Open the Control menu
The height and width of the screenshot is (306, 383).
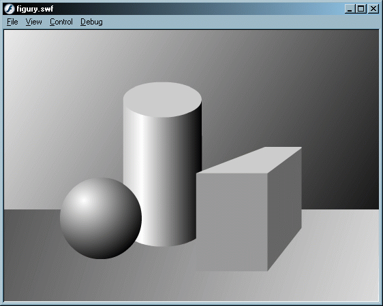[x=61, y=22]
